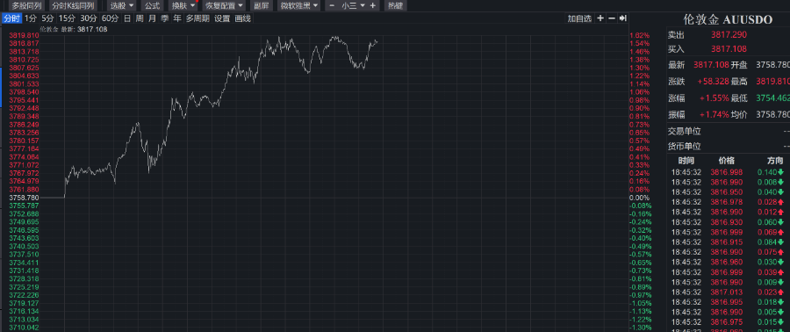Click the minus zoom-out icon beside 加自选

click(x=612, y=18)
